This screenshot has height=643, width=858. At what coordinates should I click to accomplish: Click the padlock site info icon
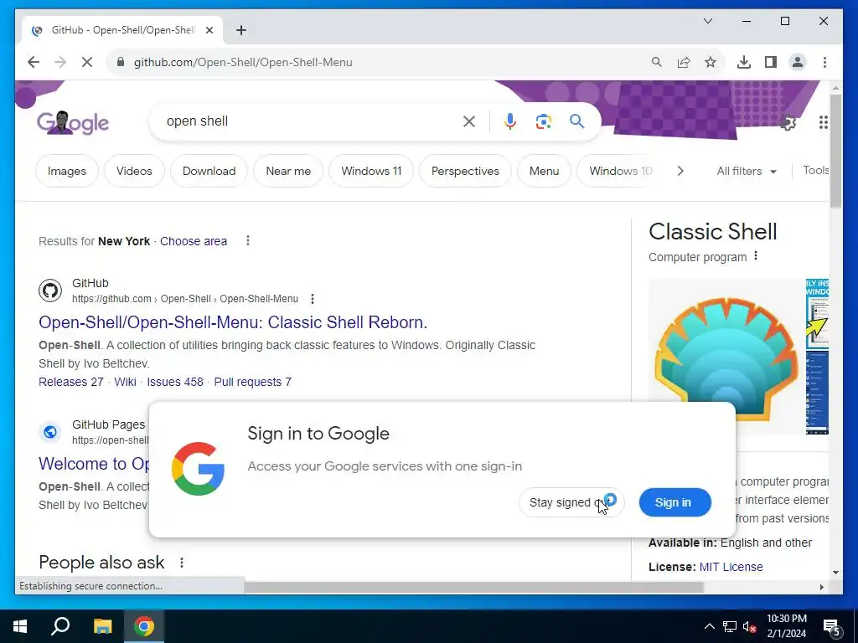tap(121, 62)
